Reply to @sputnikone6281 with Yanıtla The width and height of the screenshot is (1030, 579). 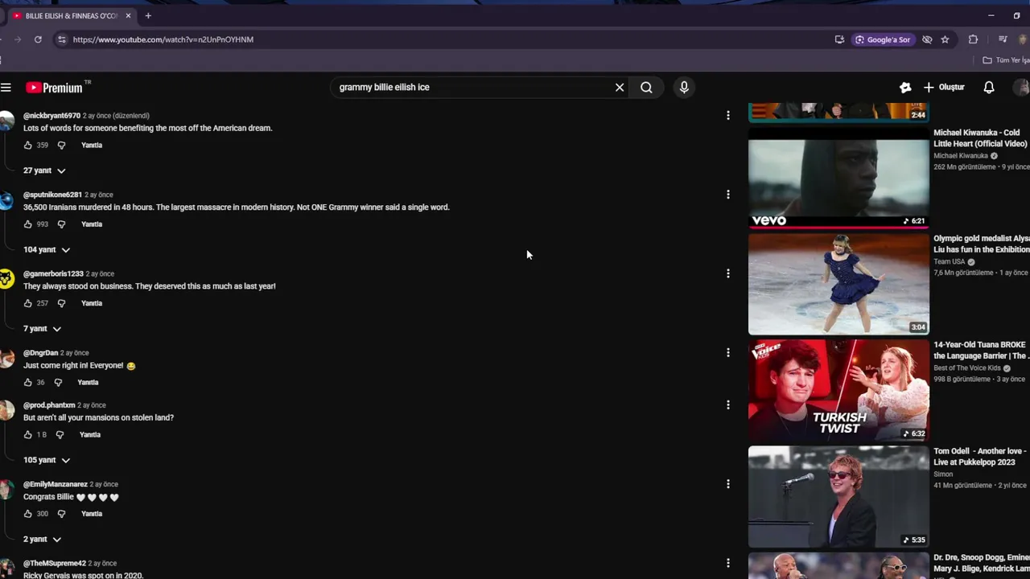click(92, 224)
